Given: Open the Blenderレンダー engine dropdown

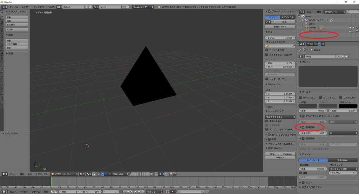Looking at the screenshot, I should [143, 7].
